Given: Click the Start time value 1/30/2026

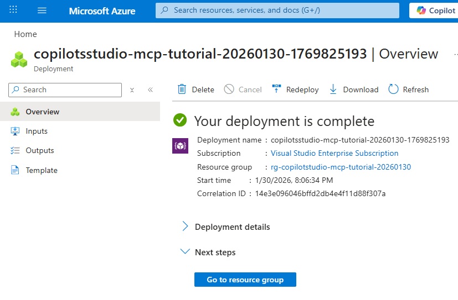Looking at the screenshot, I should tap(294, 180).
